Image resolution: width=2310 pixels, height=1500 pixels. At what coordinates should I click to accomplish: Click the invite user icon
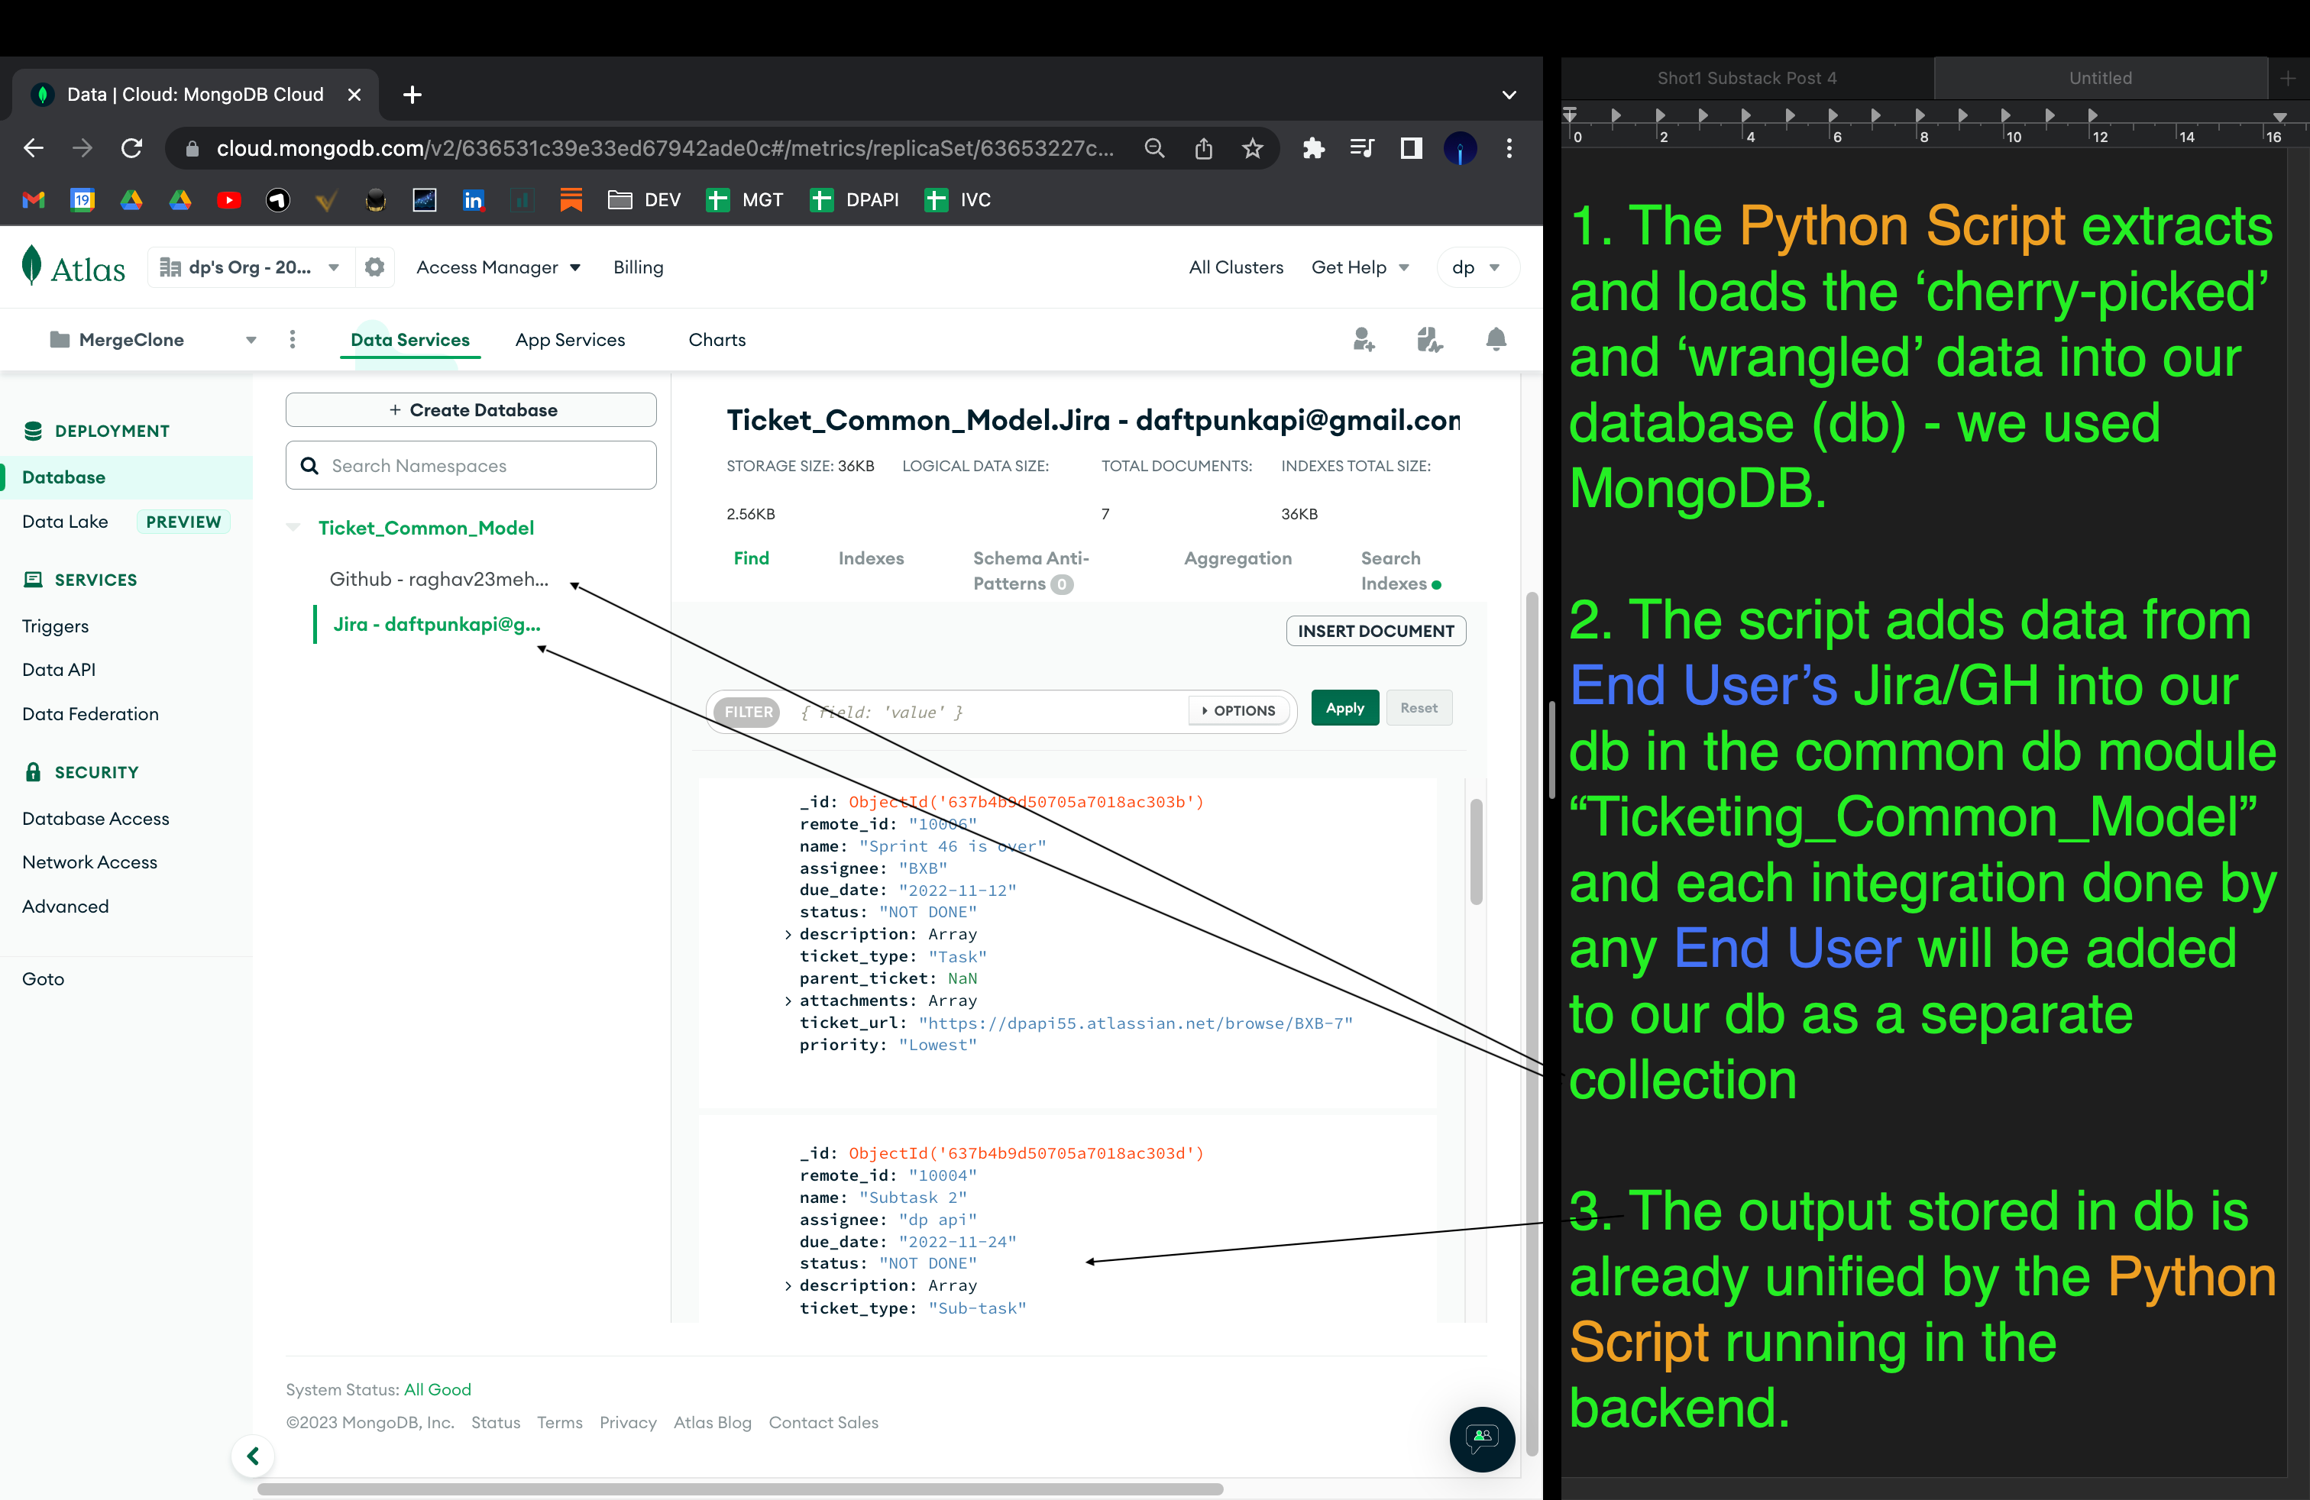[1364, 340]
